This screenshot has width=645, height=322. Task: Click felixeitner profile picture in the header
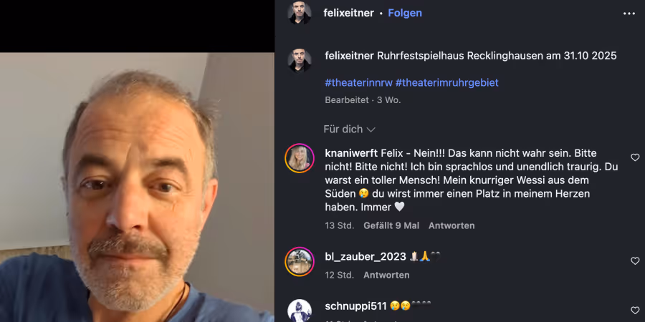[300, 13]
